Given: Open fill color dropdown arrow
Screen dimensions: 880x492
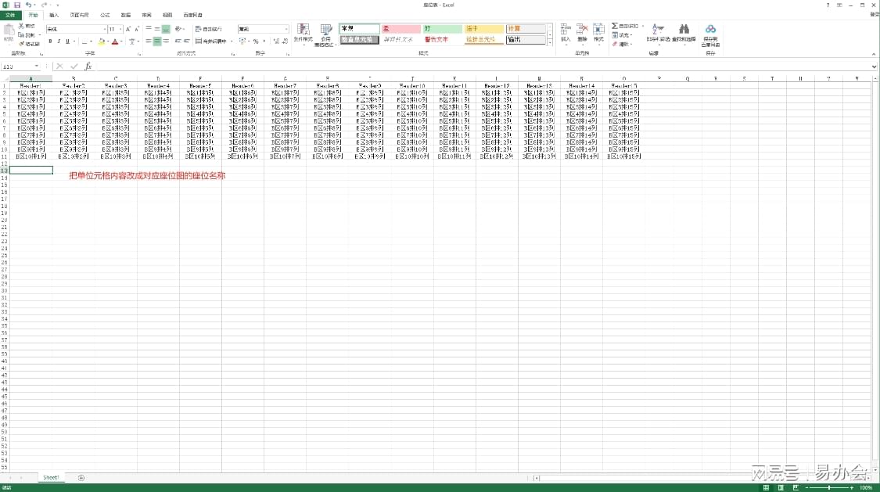Looking at the screenshot, I should click(108, 41).
